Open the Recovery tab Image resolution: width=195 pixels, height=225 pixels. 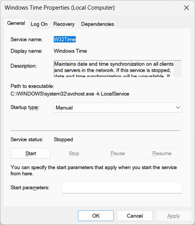click(64, 24)
